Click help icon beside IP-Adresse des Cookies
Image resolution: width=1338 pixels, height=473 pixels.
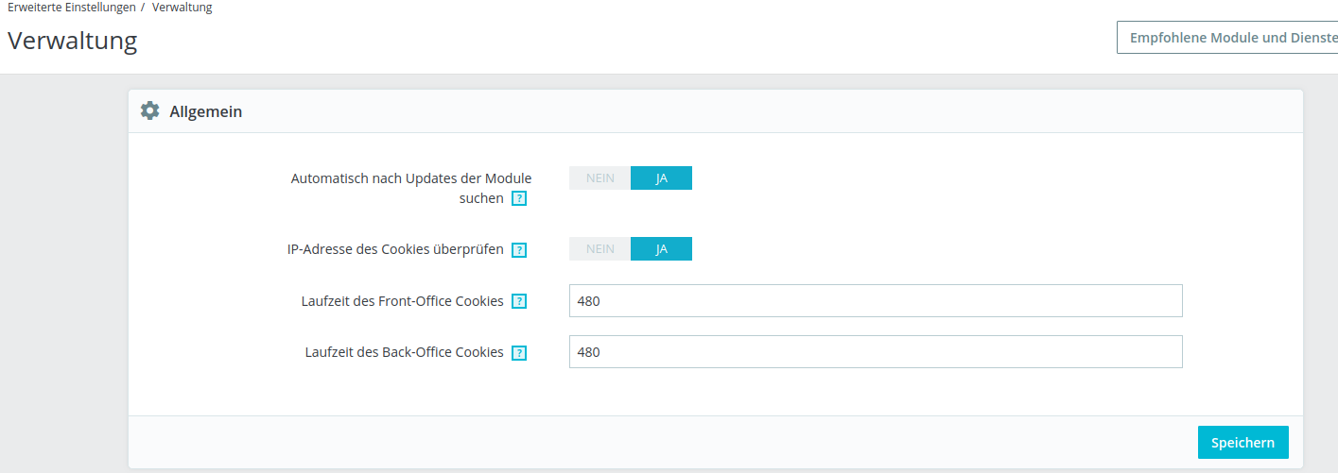pyautogui.click(x=519, y=250)
